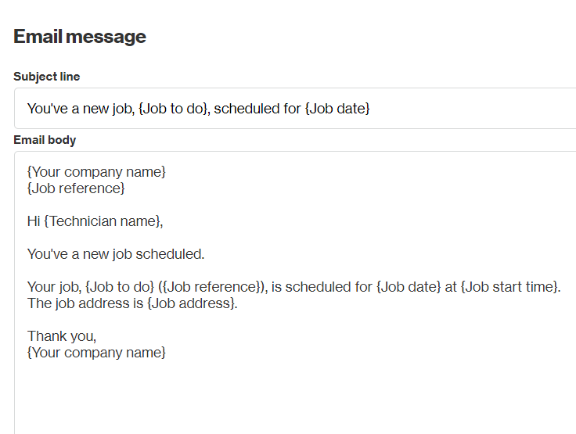Viewport: 576px width, 434px height.
Task: Click {Job date} in the subject line
Action: click(337, 109)
